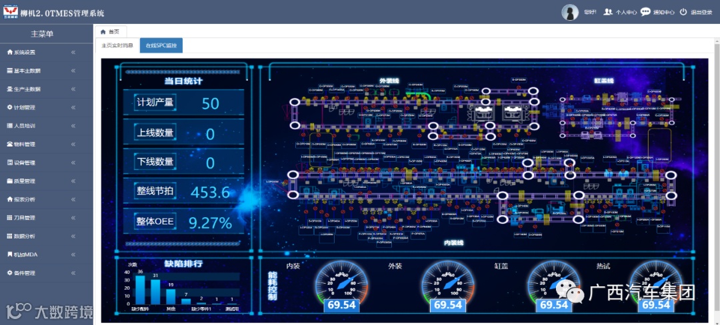720x325 pixels.
Task: Click the 基本主数据 sidebar icon
Action: (9, 71)
